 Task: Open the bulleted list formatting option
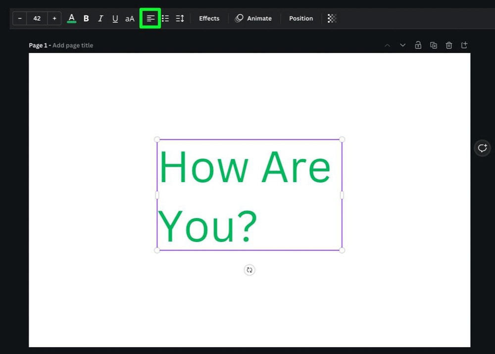[x=165, y=18]
